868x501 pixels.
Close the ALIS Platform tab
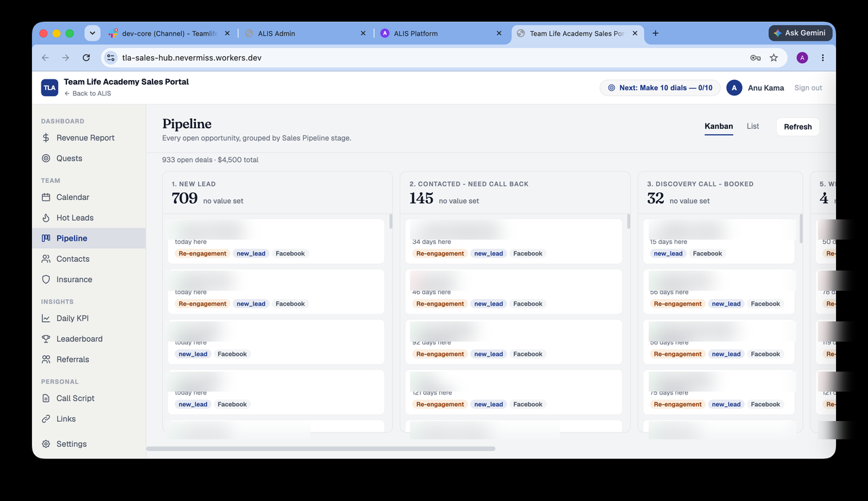click(499, 33)
